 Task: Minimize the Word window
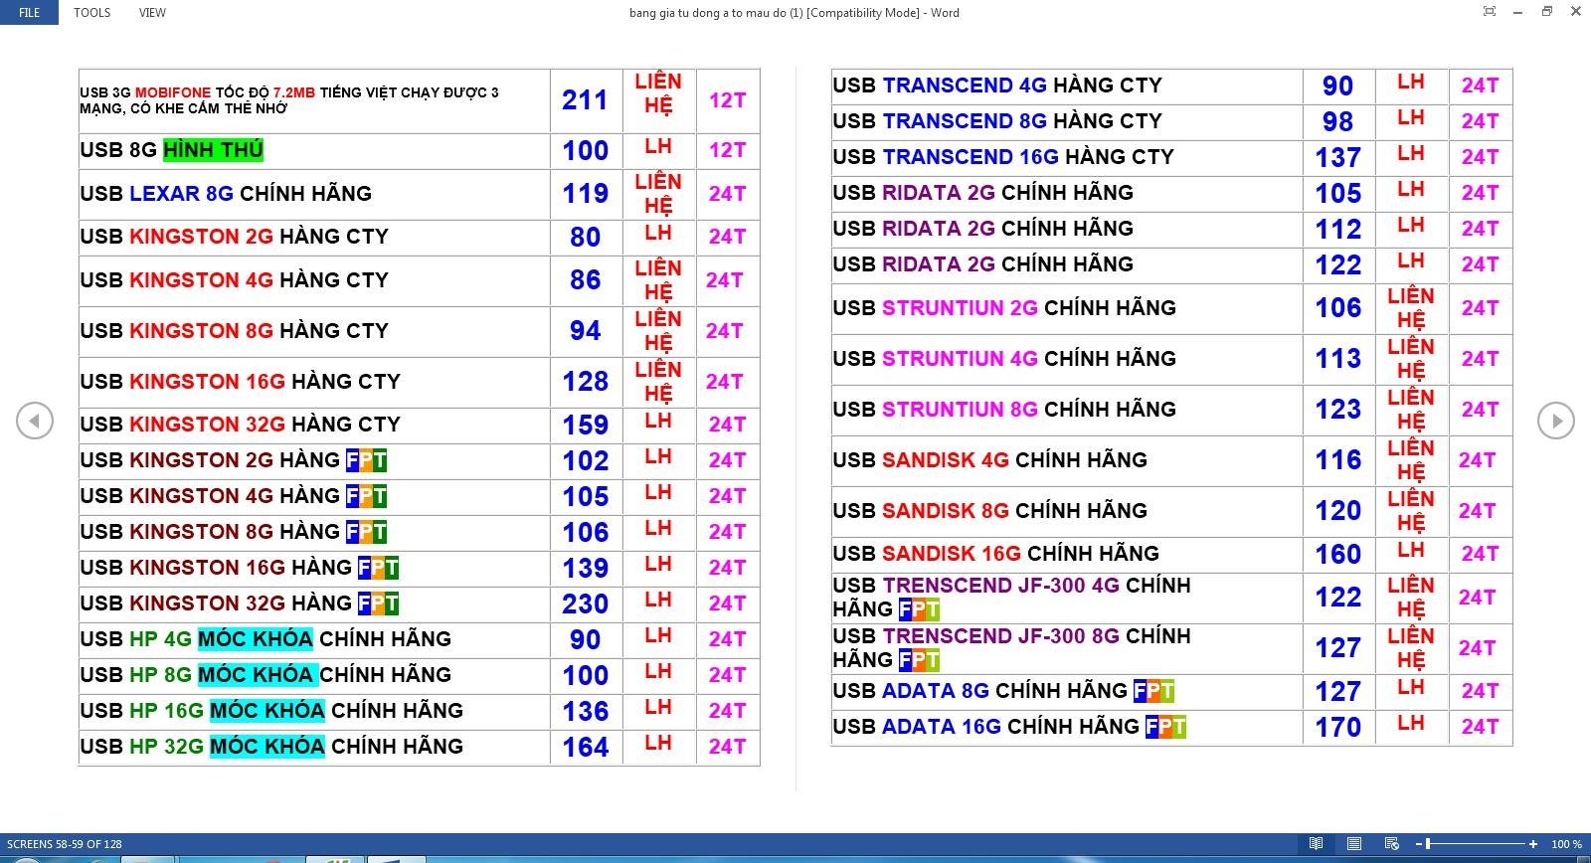point(1517,12)
